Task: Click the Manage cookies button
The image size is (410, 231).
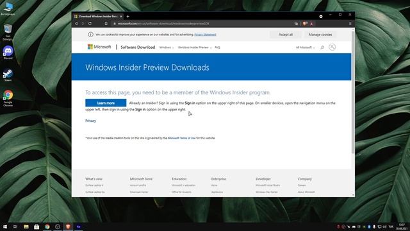Action: 320,35
